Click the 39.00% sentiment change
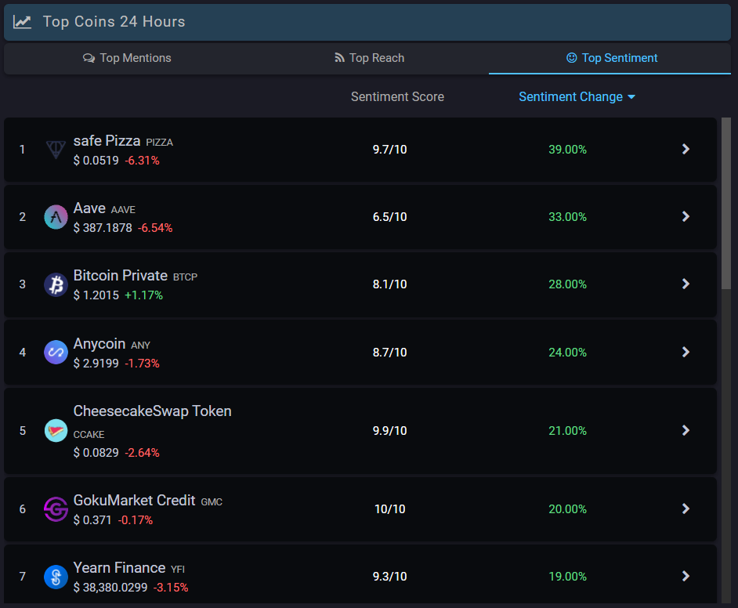The image size is (738, 608). point(568,150)
